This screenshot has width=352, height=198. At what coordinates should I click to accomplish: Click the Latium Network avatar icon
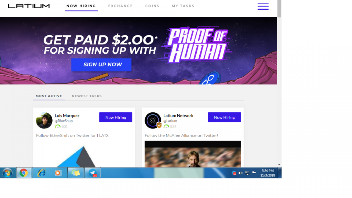point(153,120)
